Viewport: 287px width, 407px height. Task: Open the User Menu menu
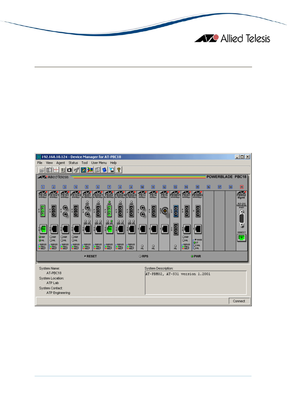pyautogui.click(x=99, y=163)
